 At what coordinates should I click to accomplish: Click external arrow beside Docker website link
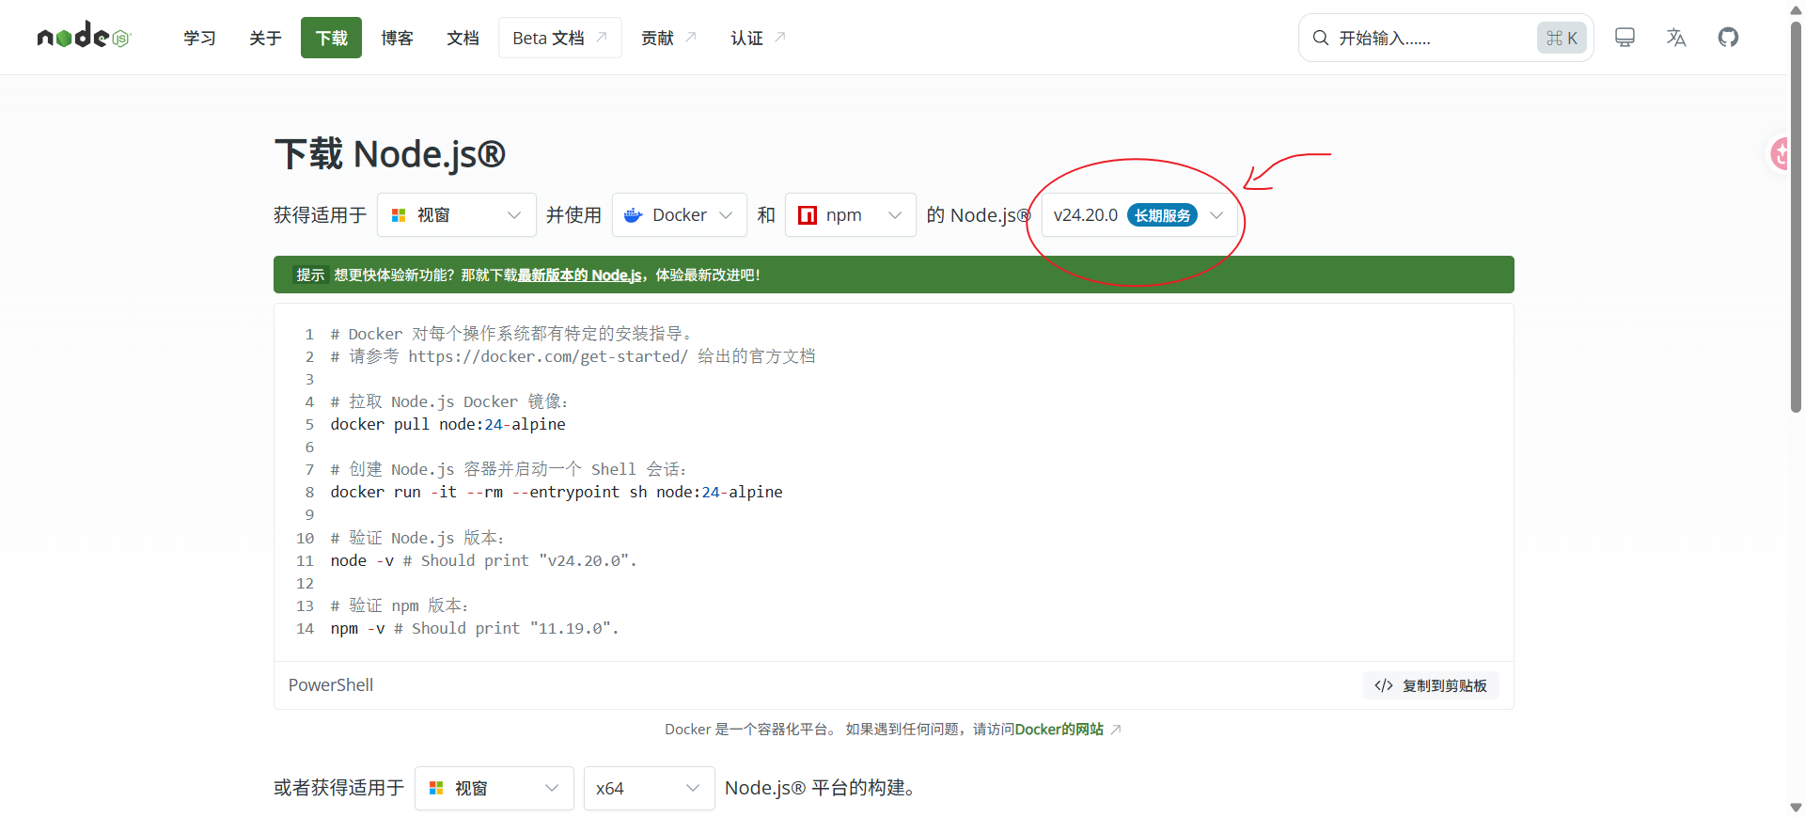pos(1116,730)
